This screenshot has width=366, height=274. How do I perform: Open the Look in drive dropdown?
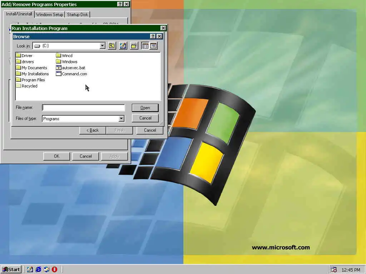[103, 46]
